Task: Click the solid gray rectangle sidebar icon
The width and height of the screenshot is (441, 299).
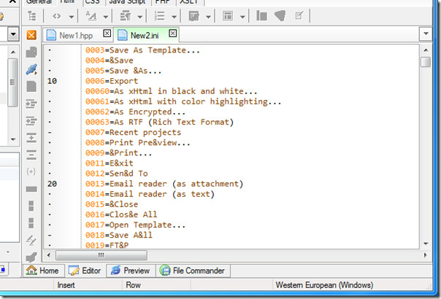Action: 31,189
